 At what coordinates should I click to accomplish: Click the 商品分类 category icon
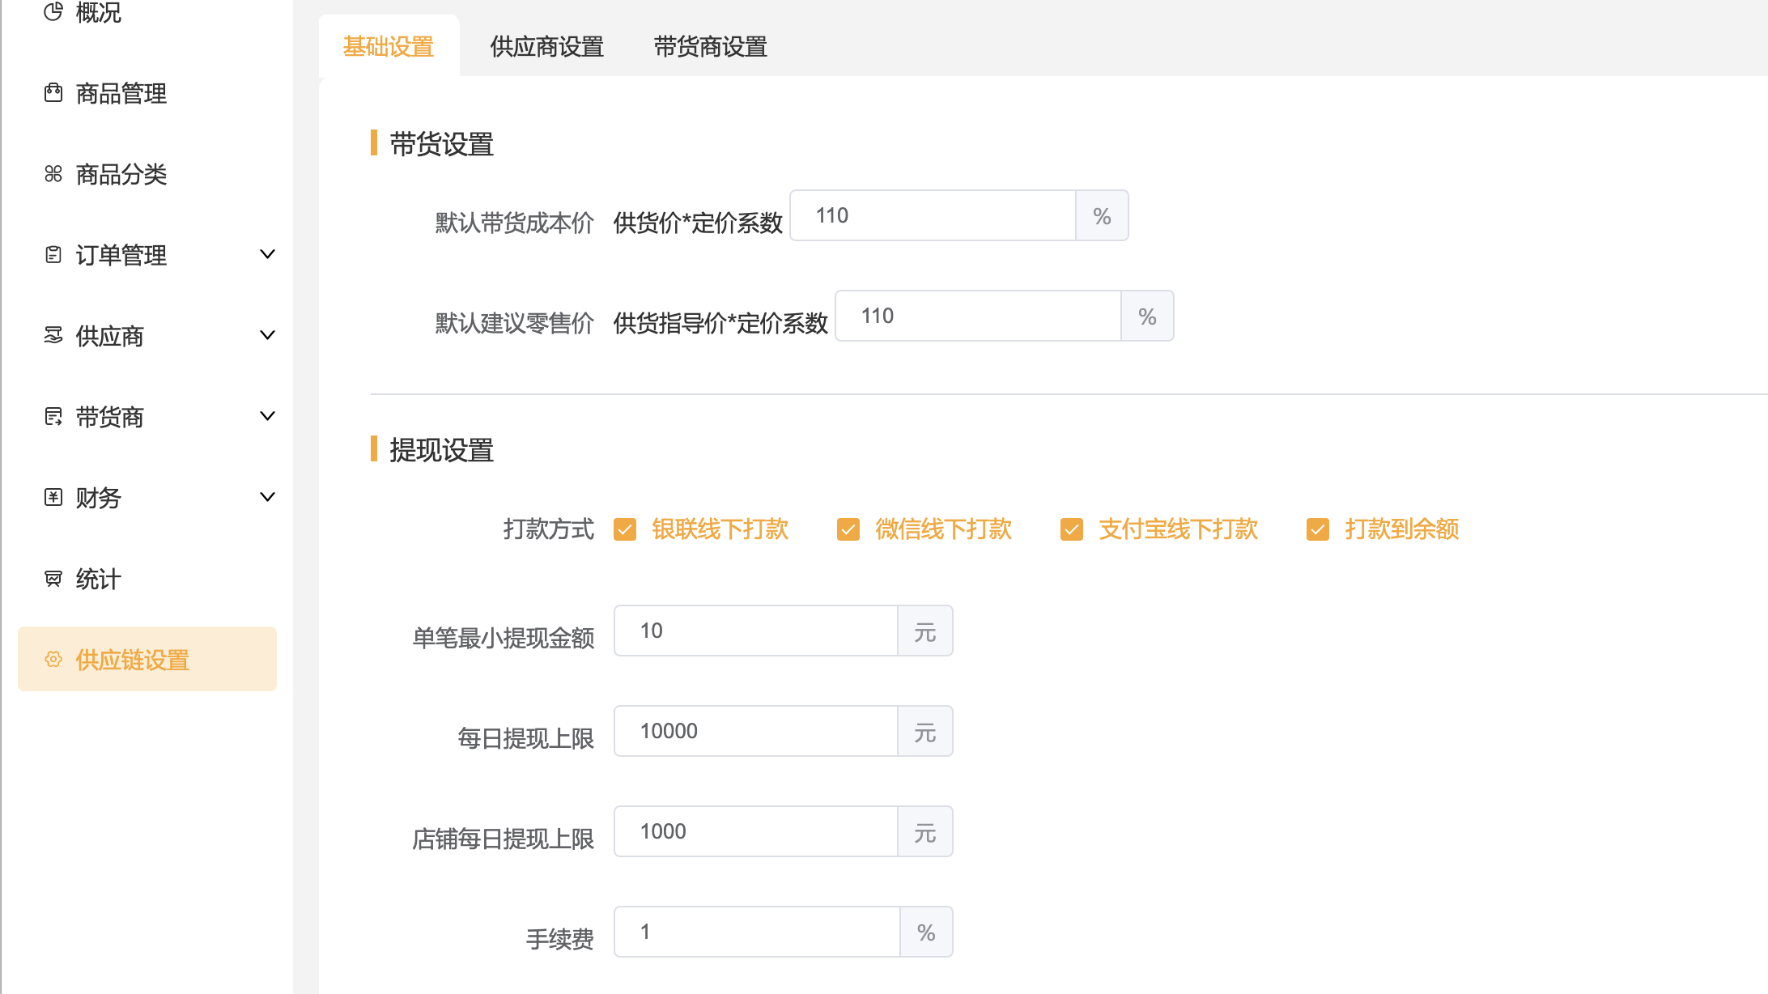point(53,174)
